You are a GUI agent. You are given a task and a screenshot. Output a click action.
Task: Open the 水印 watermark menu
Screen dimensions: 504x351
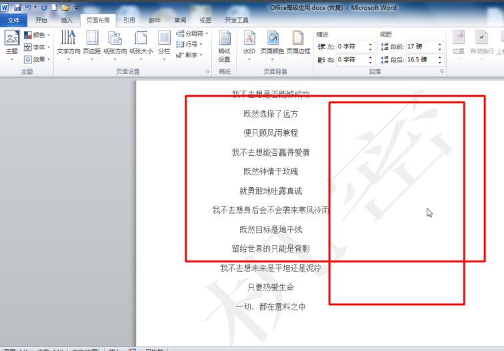[x=249, y=46]
